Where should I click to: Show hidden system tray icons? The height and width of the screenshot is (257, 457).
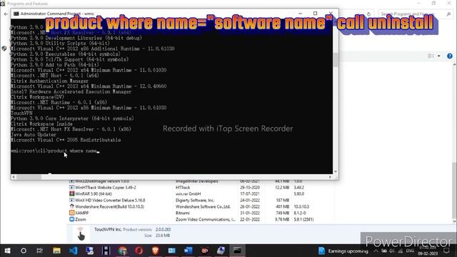click(x=376, y=251)
